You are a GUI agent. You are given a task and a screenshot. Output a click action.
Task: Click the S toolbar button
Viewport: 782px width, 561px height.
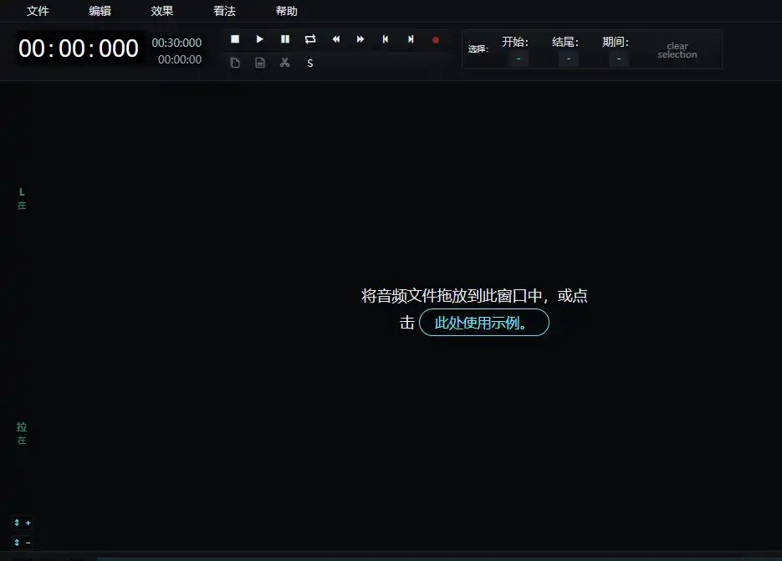tap(310, 64)
